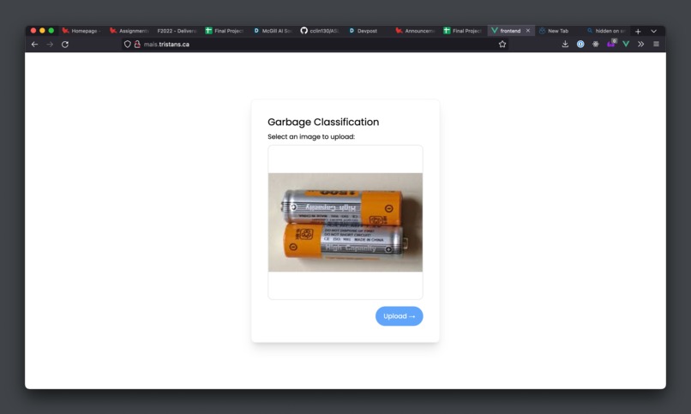Switch to the hidden on search tab
This screenshot has width=691, height=414.
[x=605, y=31]
